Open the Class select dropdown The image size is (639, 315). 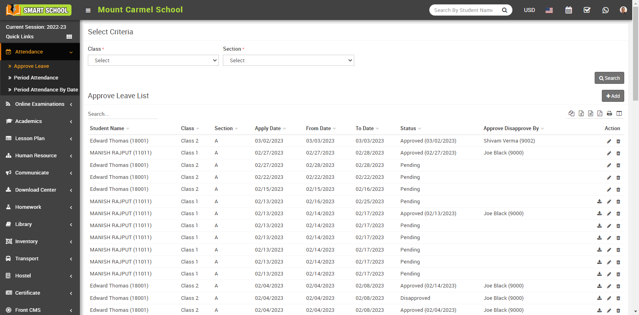click(153, 60)
